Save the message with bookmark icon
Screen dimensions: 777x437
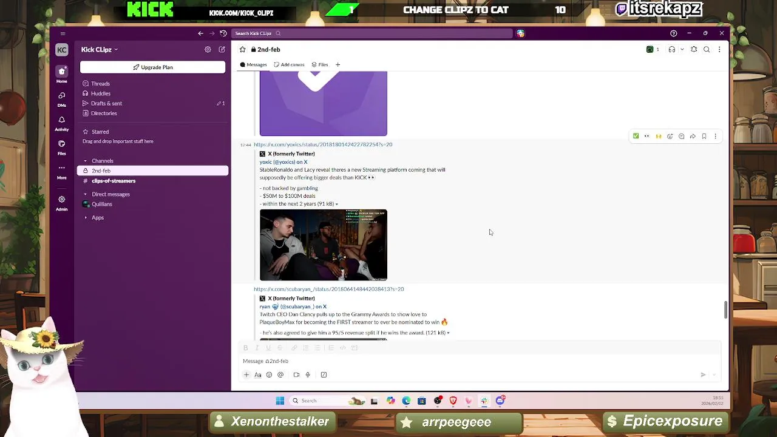(x=704, y=137)
